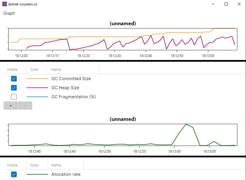
Task: Click the Name column header in first table
Action: [x=56, y=70]
